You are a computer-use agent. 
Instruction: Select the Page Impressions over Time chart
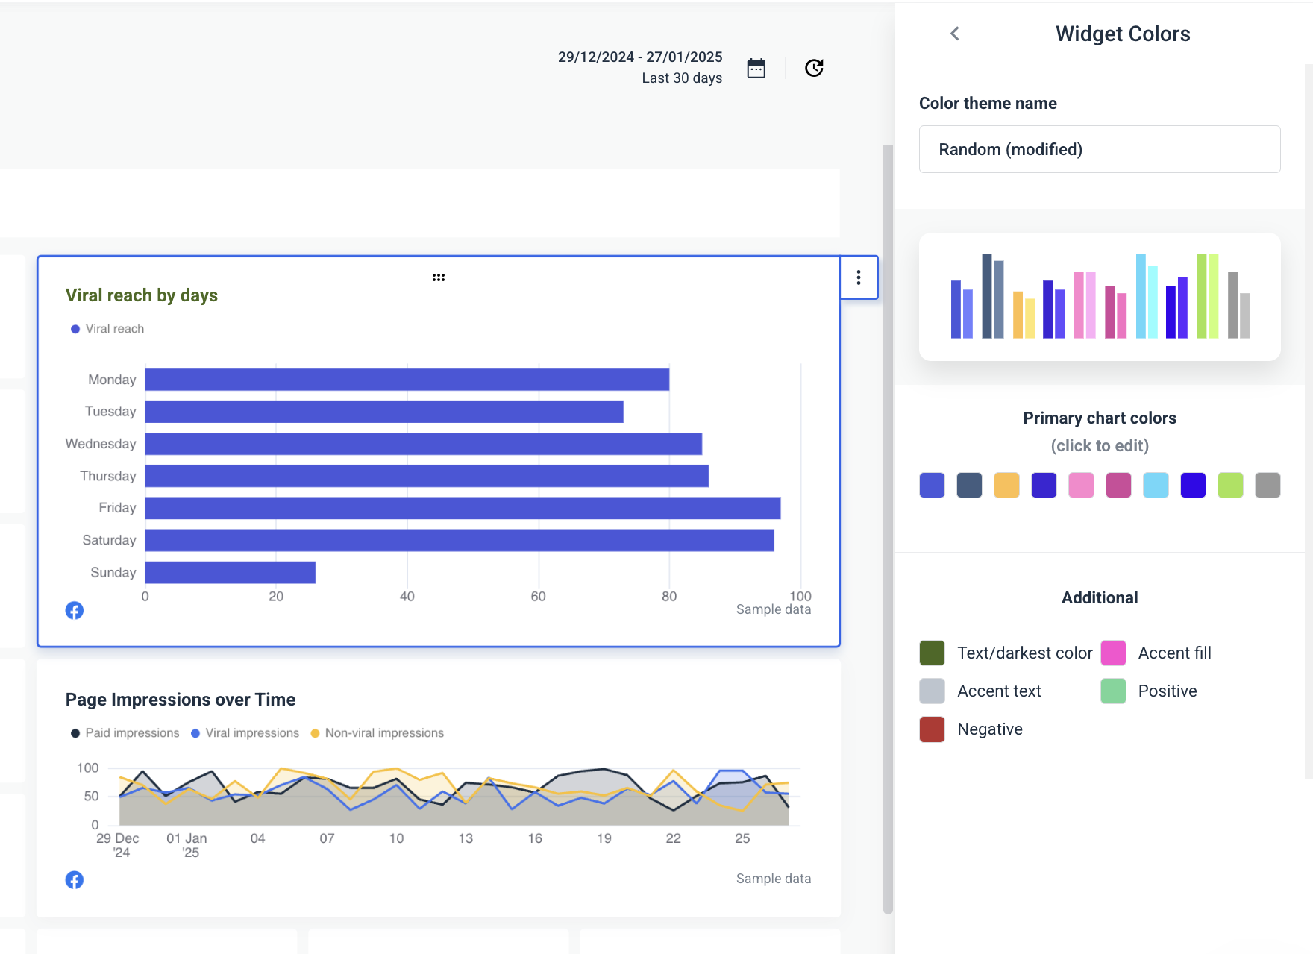(448, 794)
